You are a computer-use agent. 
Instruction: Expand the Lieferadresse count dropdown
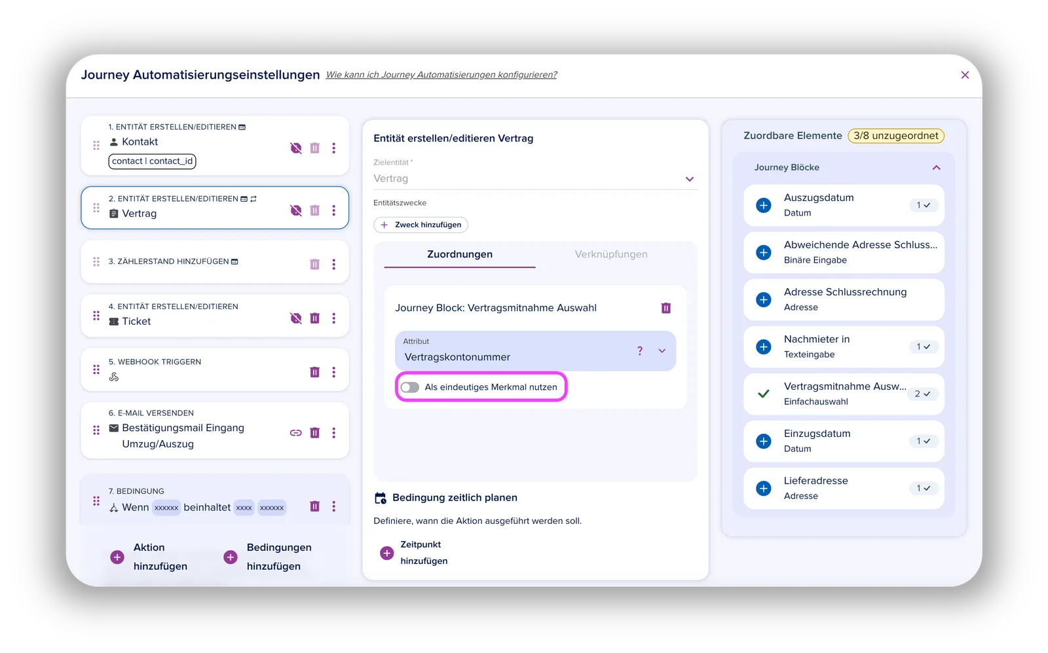pyautogui.click(x=924, y=488)
